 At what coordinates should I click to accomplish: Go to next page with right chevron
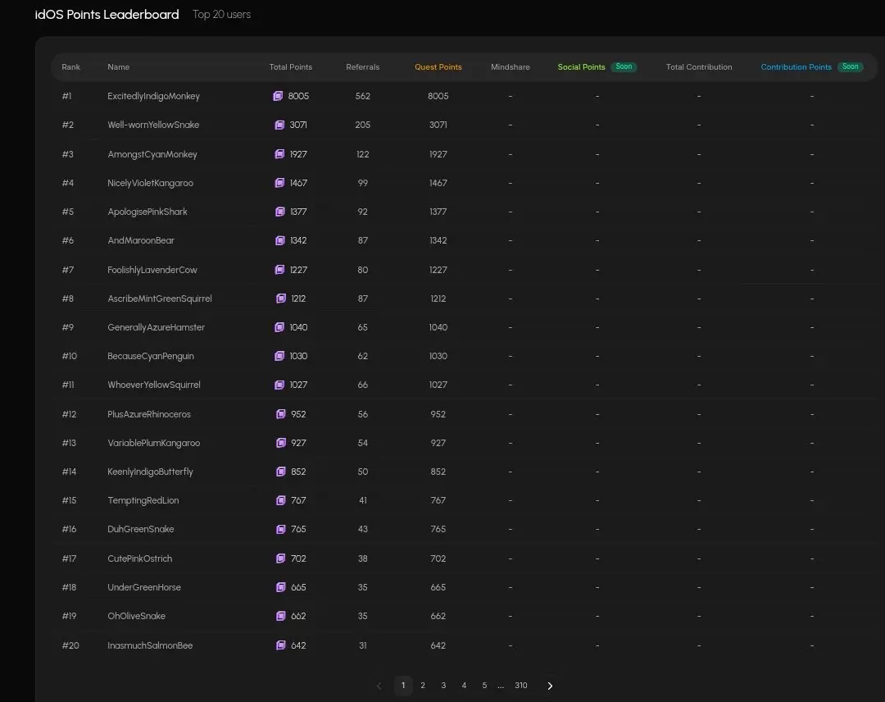pos(550,686)
